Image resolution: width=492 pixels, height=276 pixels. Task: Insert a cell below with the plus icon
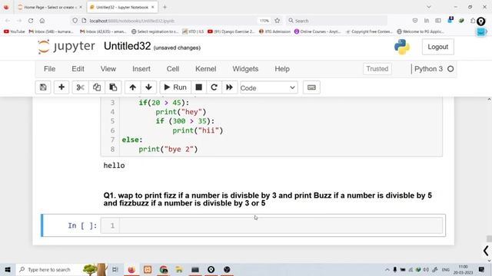pos(61,87)
